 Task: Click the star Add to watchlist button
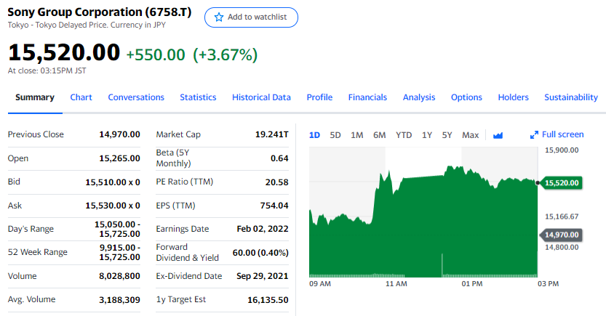click(251, 17)
